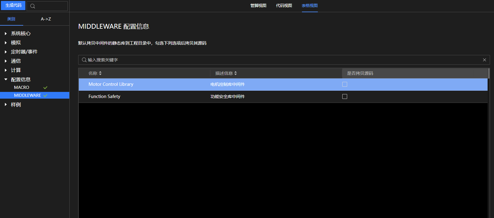Select MACRO under 配置信息
494x218 pixels.
[22, 87]
